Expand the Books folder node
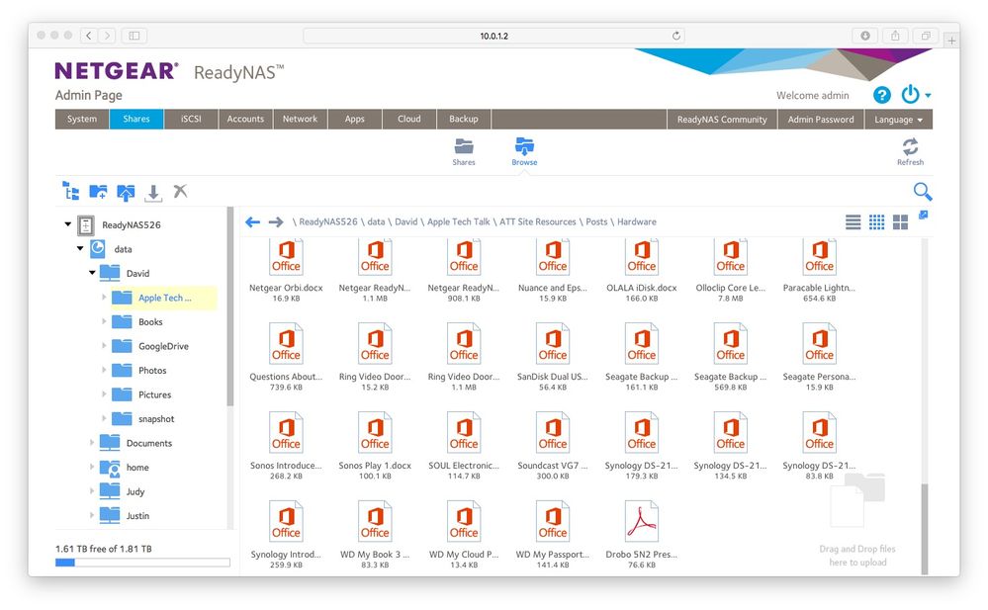Screen dimensions: 988x610 104,321
